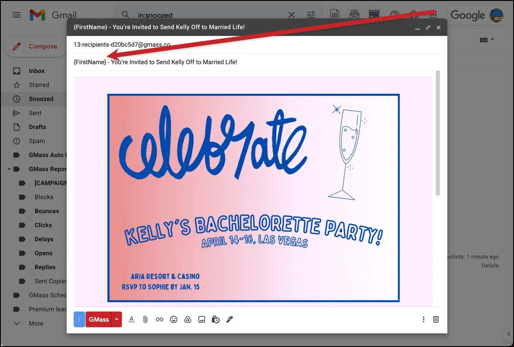Click the Starred star icon in sidebar
The height and width of the screenshot is (347, 514).
17,85
